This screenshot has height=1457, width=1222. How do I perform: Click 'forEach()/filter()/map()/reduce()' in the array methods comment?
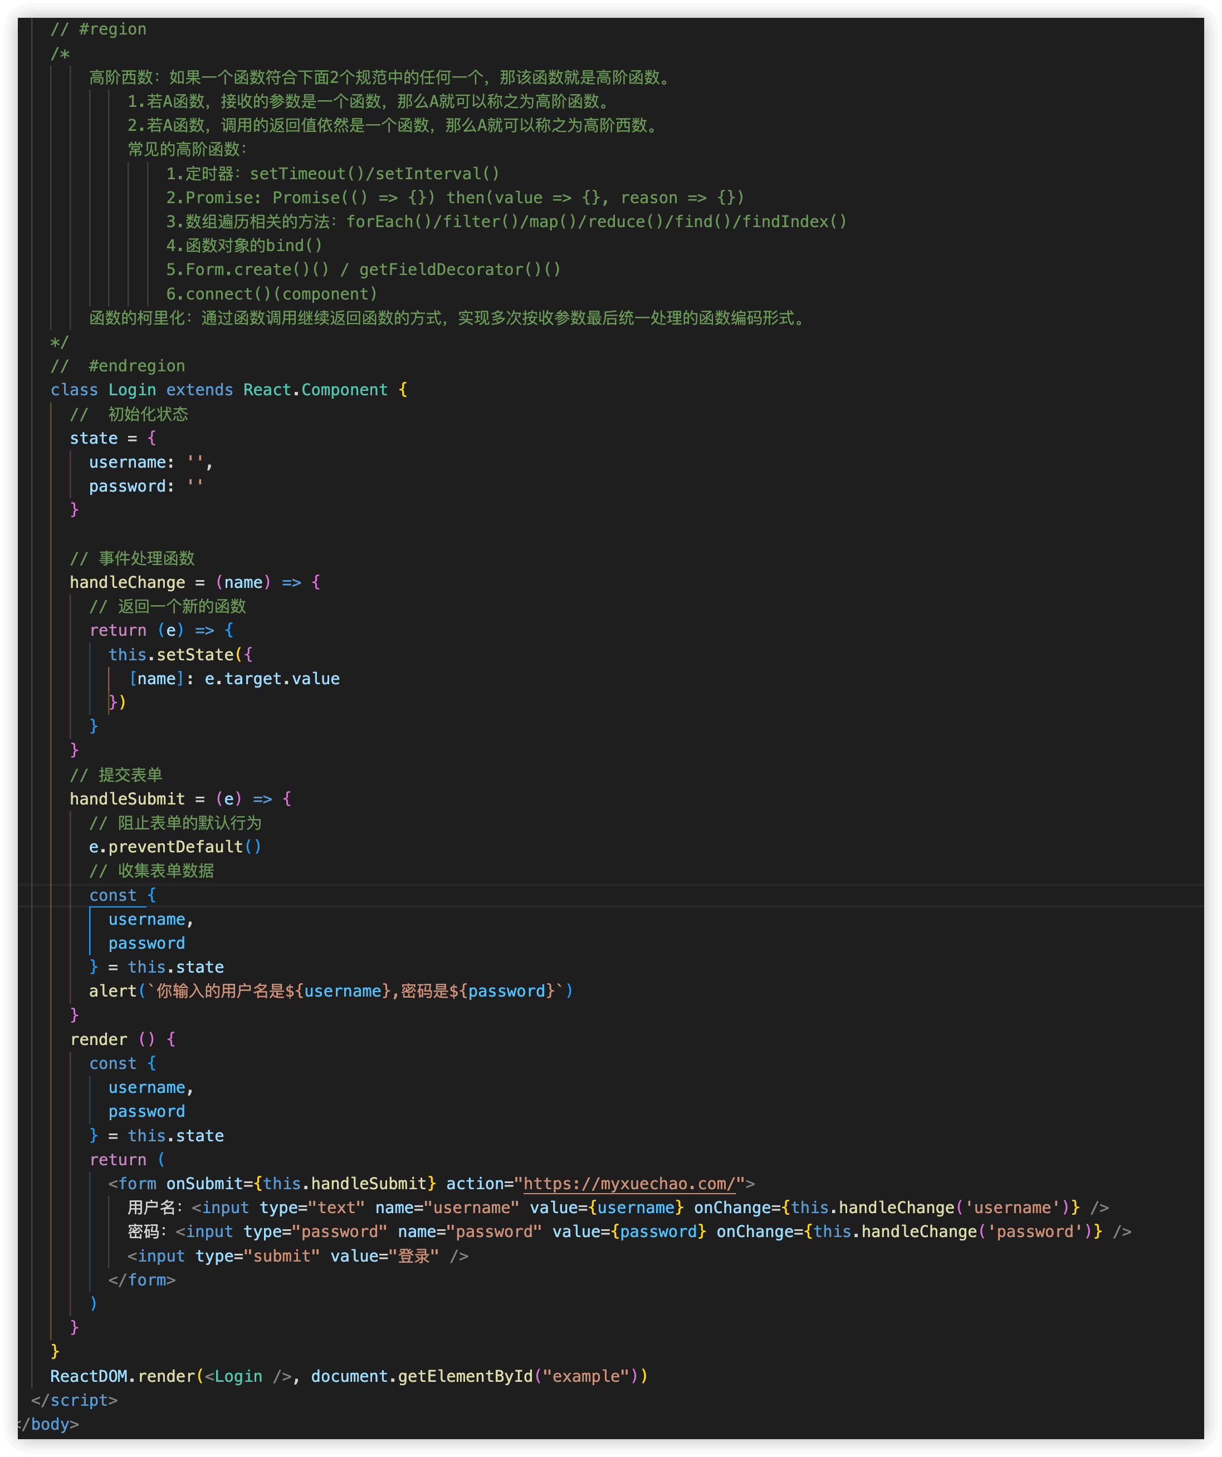[x=506, y=222]
